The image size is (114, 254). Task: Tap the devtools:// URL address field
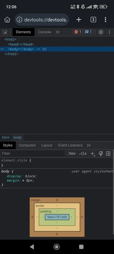(42, 20)
